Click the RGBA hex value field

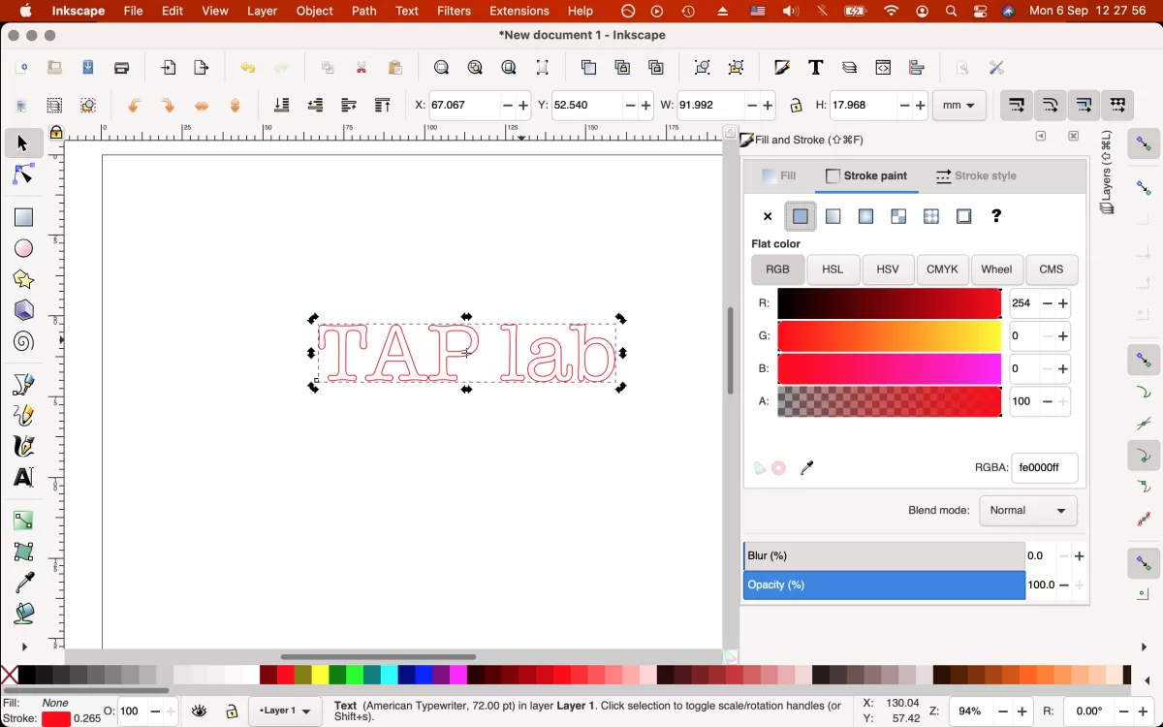pos(1045,468)
